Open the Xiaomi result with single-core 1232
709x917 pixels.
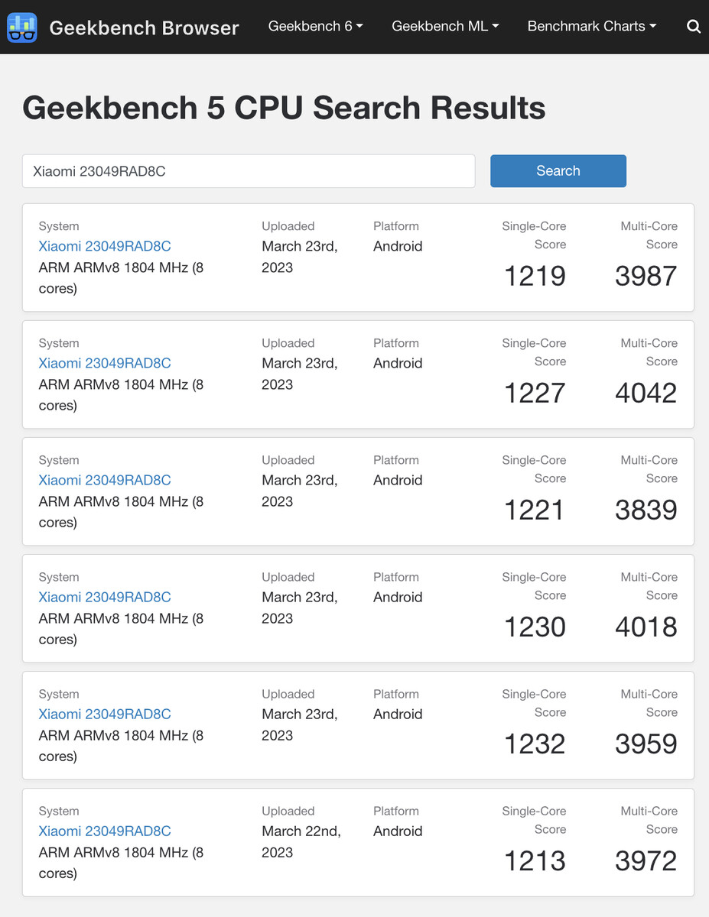click(x=105, y=714)
